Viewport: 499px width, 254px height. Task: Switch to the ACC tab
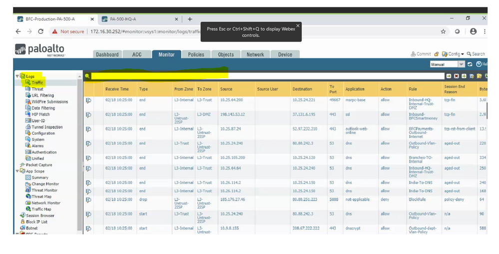click(x=137, y=54)
